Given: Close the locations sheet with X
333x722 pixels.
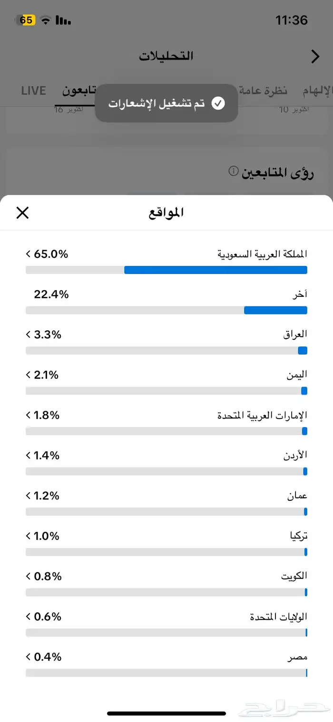Looking at the screenshot, I should [x=22, y=213].
